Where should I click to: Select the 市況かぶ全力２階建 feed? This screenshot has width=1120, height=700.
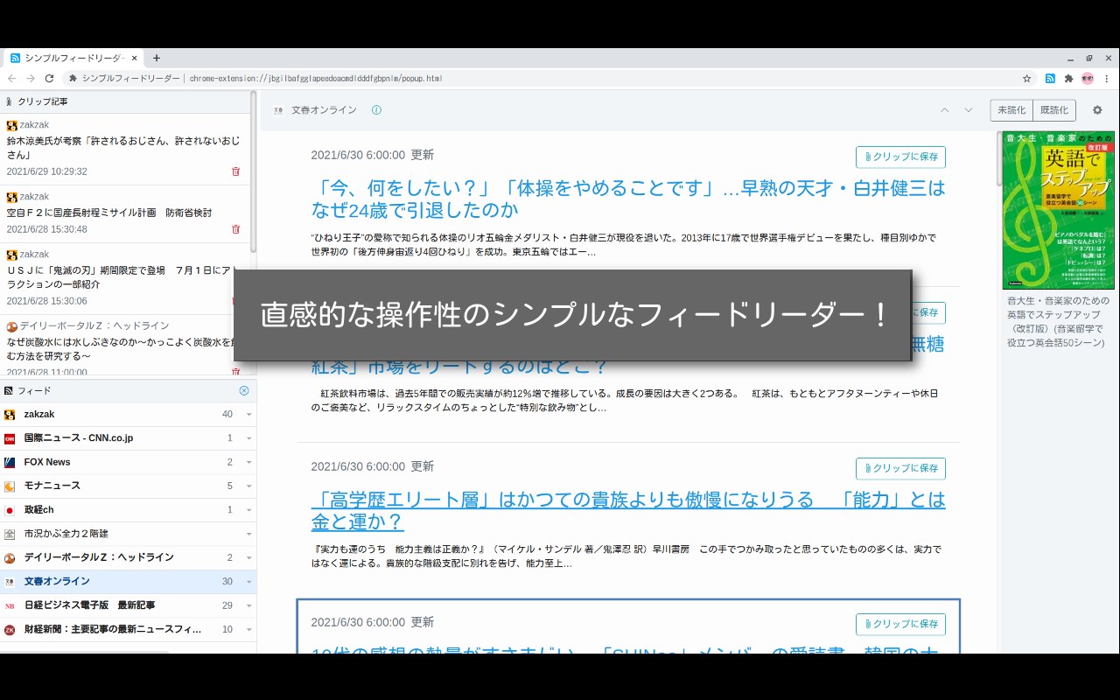[128, 534]
